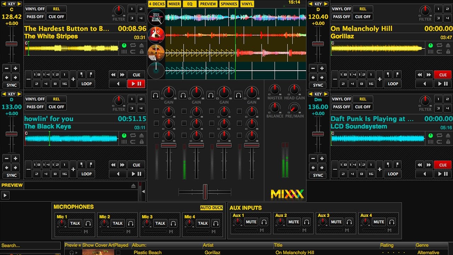This screenshot has width=453, height=255.
Task: Shift key up on Gorillaz deck
Action: [326, 4]
